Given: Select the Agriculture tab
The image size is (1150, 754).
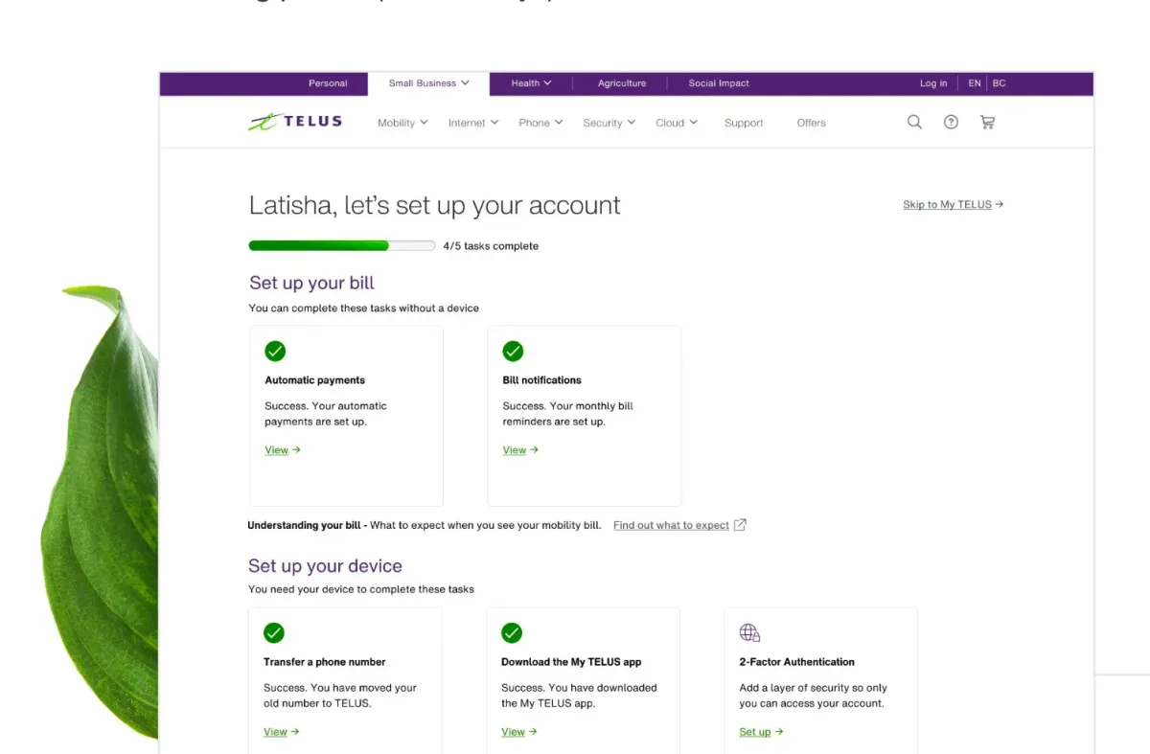Looking at the screenshot, I should coord(622,83).
